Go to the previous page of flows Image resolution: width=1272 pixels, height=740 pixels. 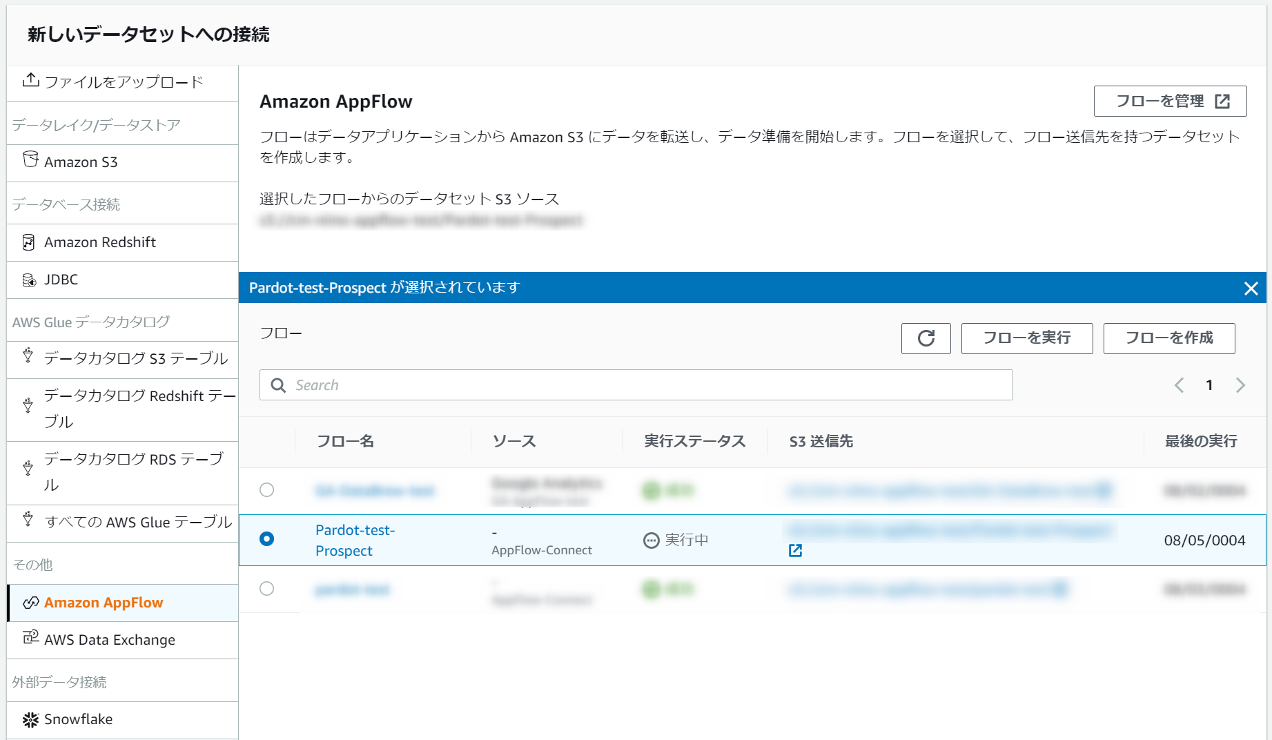click(1178, 384)
